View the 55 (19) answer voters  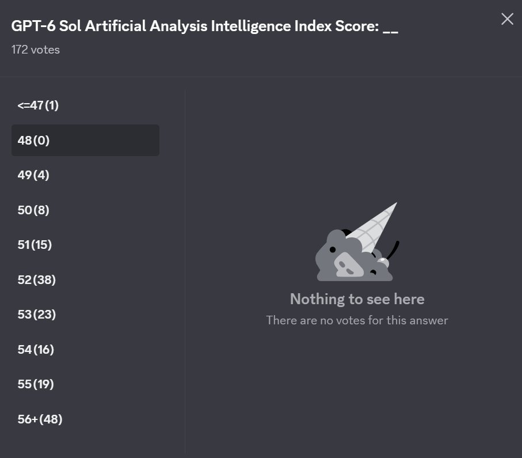click(x=85, y=384)
